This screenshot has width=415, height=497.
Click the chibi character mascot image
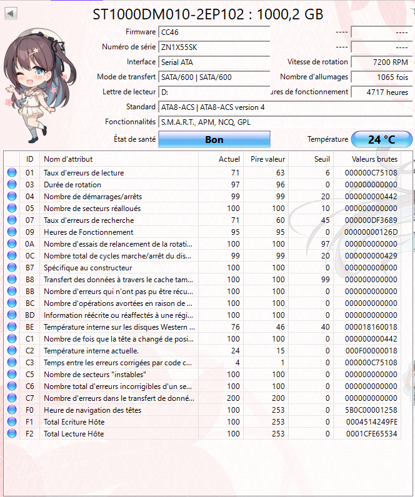pyautogui.click(x=39, y=85)
